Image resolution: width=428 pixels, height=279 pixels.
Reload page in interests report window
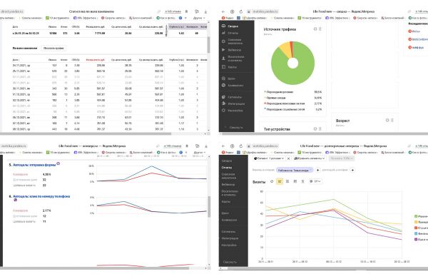[241, 146]
